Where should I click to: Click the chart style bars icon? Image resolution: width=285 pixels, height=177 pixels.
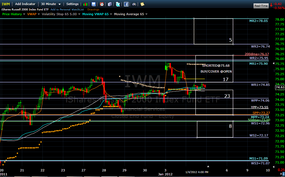click(85, 4)
